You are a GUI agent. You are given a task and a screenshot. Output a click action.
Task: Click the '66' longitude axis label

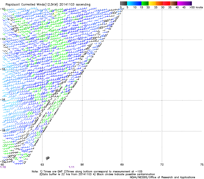[x=82, y=165]
